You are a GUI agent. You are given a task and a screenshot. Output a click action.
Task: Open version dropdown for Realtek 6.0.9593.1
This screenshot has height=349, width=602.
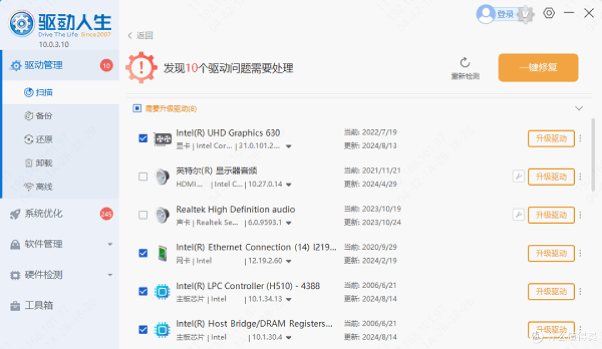click(289, 222)
